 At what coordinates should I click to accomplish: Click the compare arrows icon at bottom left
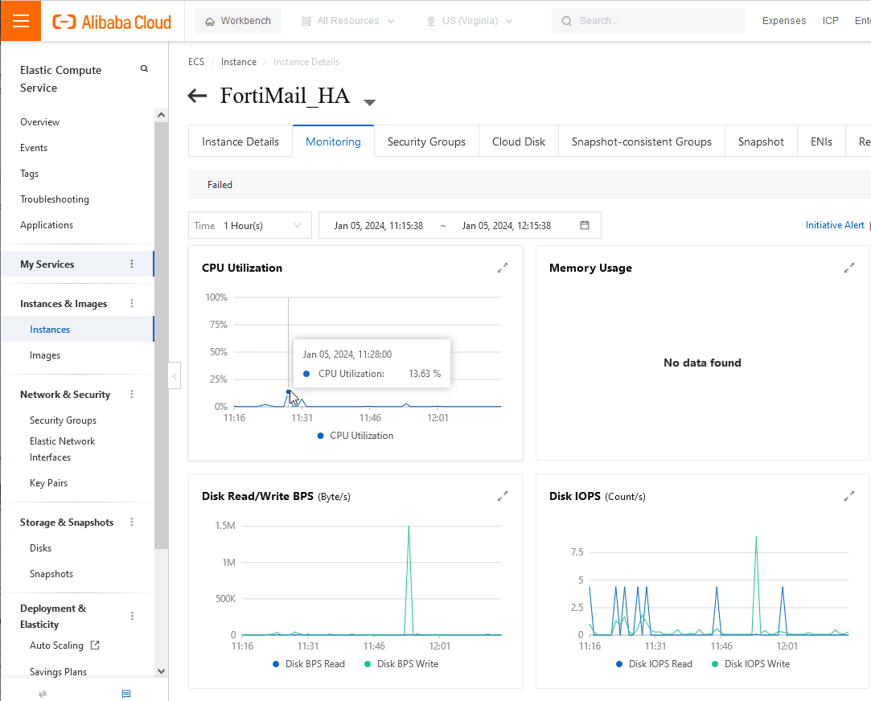click(x=41, y=693)
